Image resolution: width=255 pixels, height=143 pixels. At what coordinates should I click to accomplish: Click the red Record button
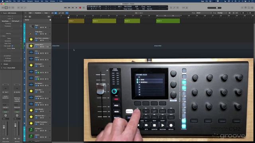click(x=80, y=8)
